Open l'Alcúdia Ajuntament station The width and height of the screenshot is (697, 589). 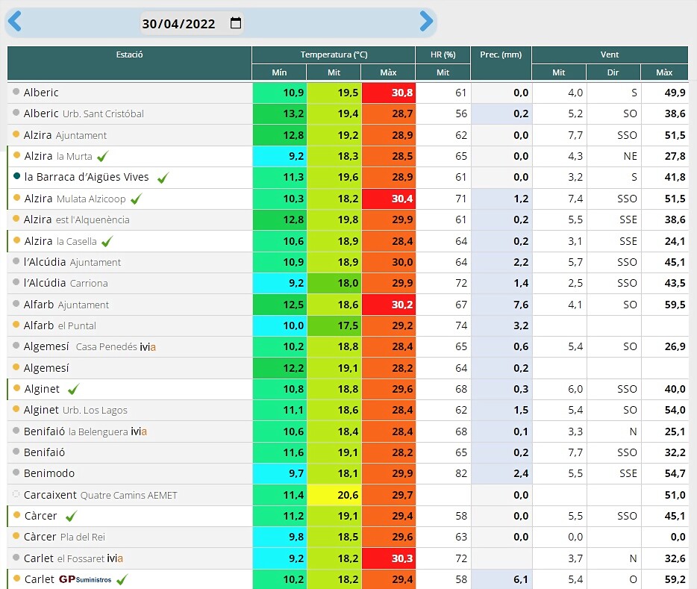72,262
